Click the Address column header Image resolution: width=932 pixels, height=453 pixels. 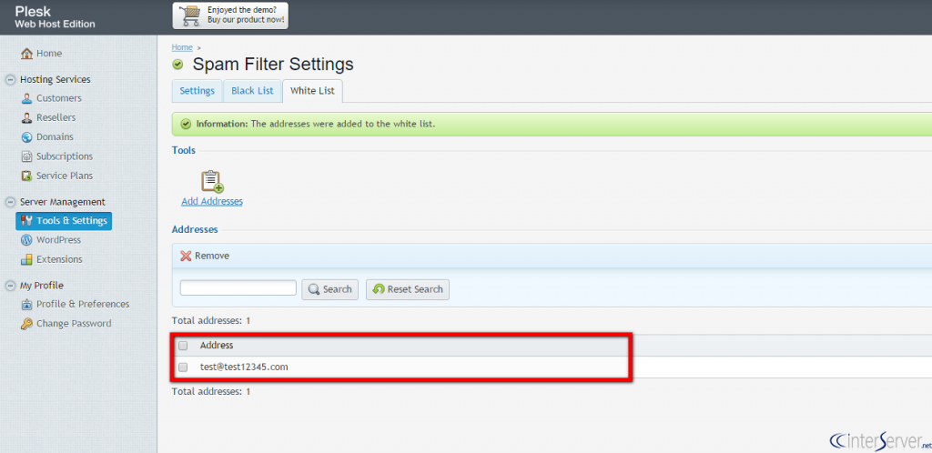pos(217,346)
